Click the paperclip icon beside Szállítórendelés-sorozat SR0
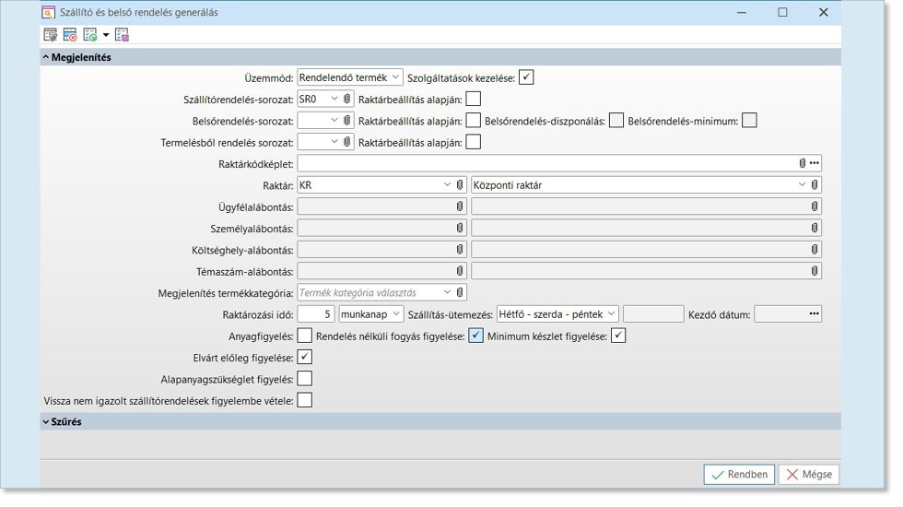Viewport: 903px width, 507px height. 347,99
